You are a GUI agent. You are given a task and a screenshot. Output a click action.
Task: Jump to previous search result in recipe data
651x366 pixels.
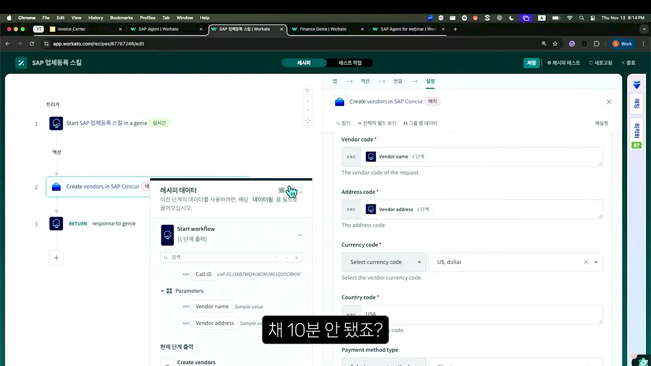(x=277, y=258)
